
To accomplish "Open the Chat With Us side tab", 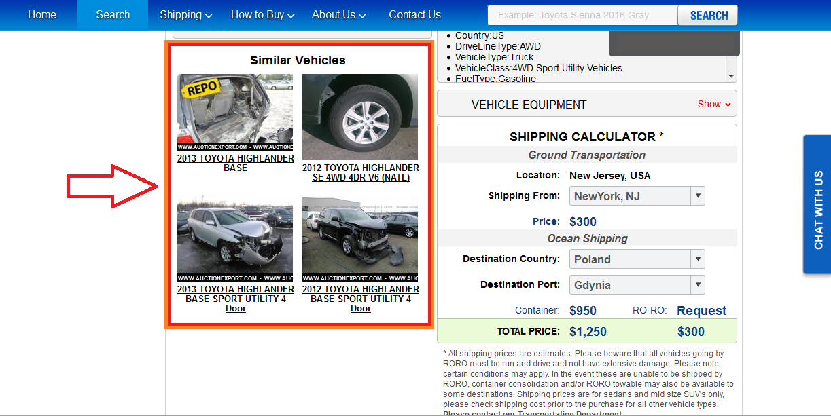I will pyautogui.click(x=818, y=204).
